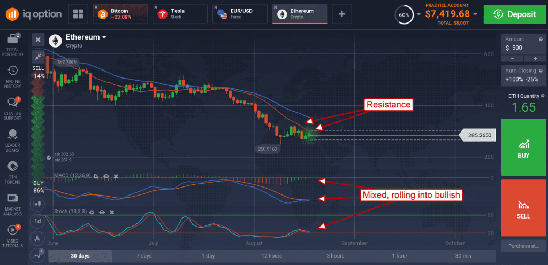Select the 7 days timeframe
The height and width of the screenshot is (265, 548).
point(144,256)
